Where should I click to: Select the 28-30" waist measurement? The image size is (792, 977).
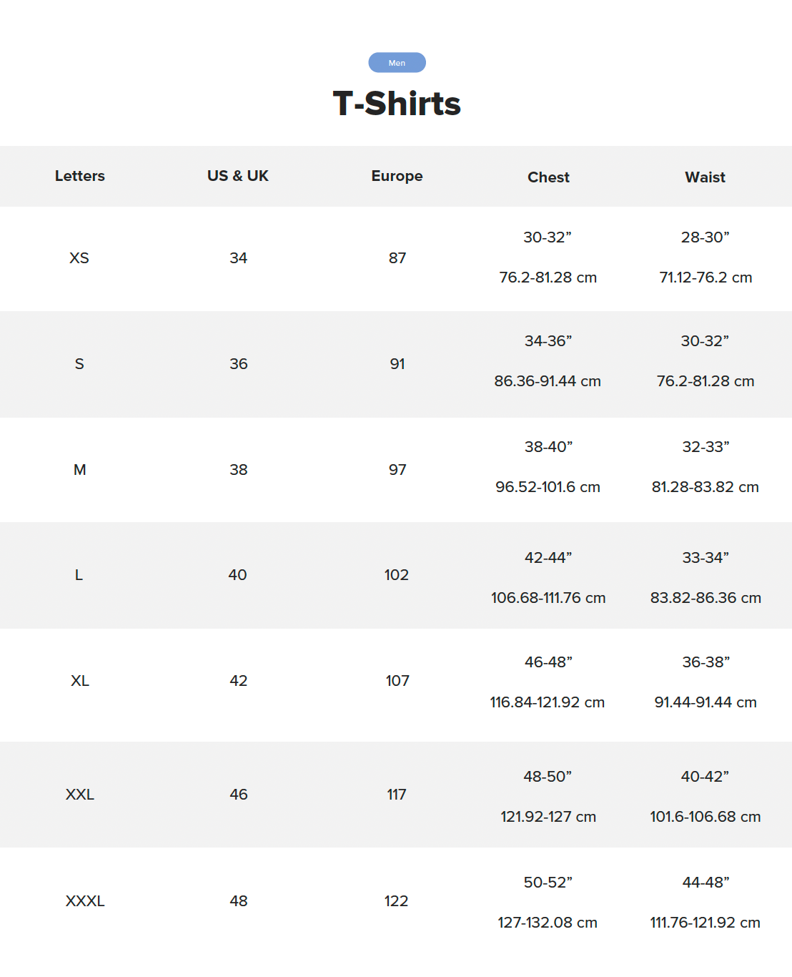[x=705, y=237]
